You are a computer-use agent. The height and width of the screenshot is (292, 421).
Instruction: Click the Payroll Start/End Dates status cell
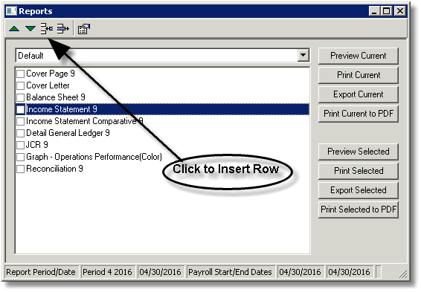(x=231, y=272)
